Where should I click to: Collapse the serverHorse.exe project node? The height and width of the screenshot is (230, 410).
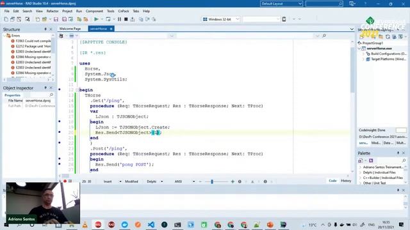pyautogui.click(x=359, y=49)
